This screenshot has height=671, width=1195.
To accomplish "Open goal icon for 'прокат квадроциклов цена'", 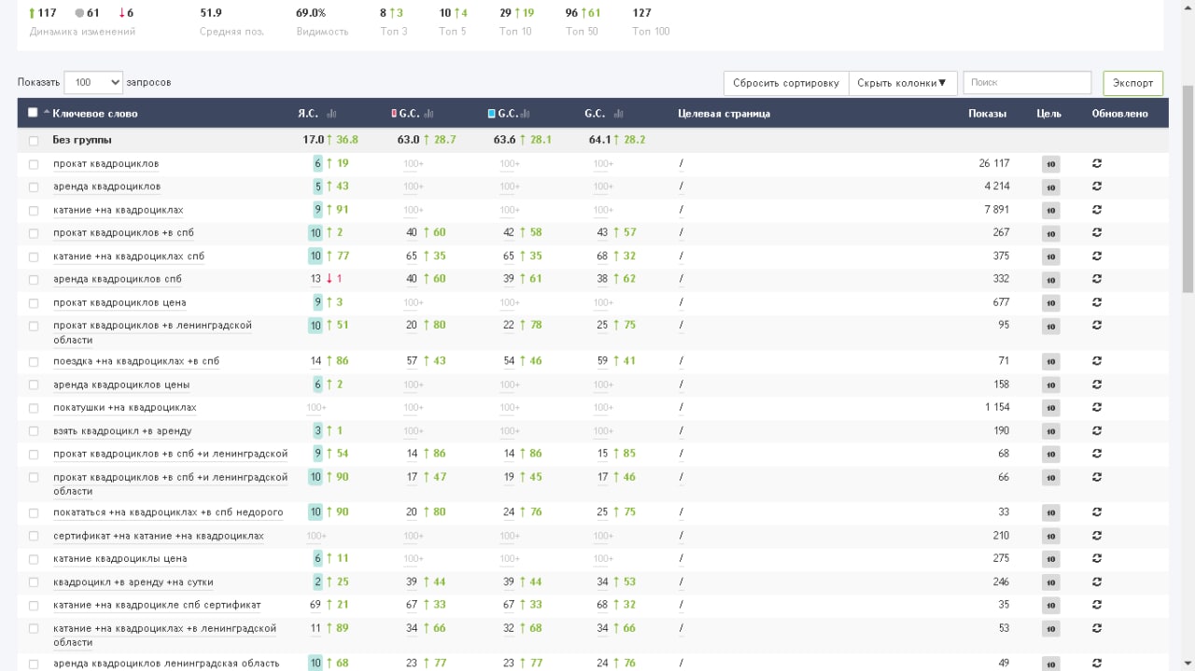I will (1050, 303).
